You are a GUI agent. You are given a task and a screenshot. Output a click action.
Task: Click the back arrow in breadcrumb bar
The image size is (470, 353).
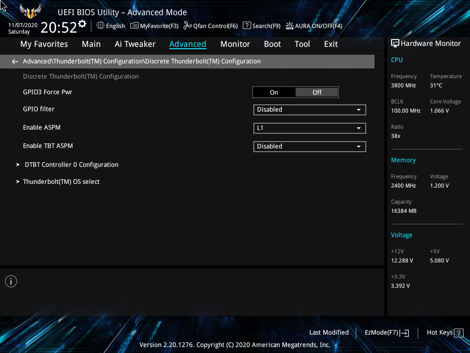tap(15, 62)
